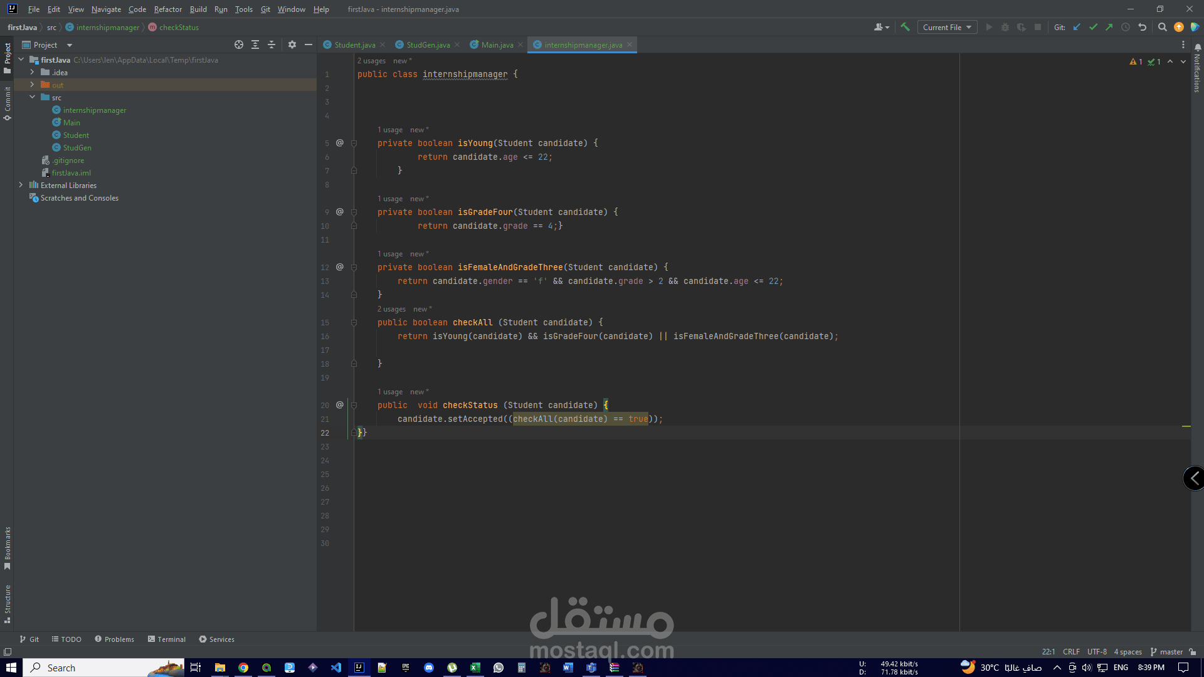Toggle the Commit tool window
1204x677 pixels.
click(8, 103)
